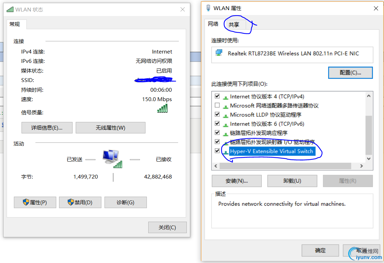
Task: Click the vertical scrollbar thumb in items list
Action: pos(369,135)
